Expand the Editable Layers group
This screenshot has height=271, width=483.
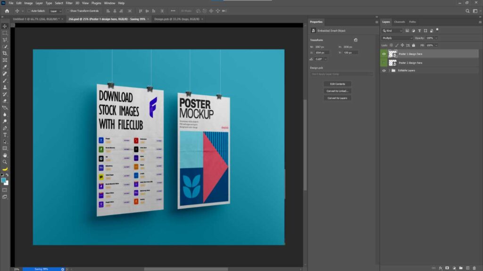(389, 70)
